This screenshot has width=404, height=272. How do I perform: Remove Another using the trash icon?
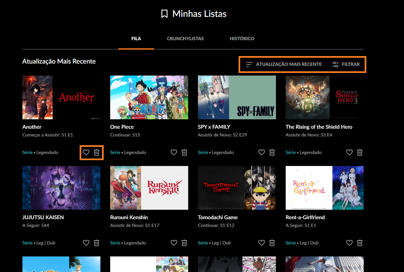pos(97,152)
